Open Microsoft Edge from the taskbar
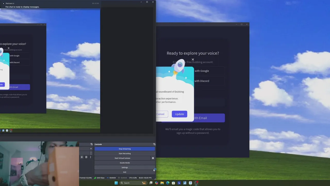The width and height of the screenshot is (330, 186). [168, 183]
